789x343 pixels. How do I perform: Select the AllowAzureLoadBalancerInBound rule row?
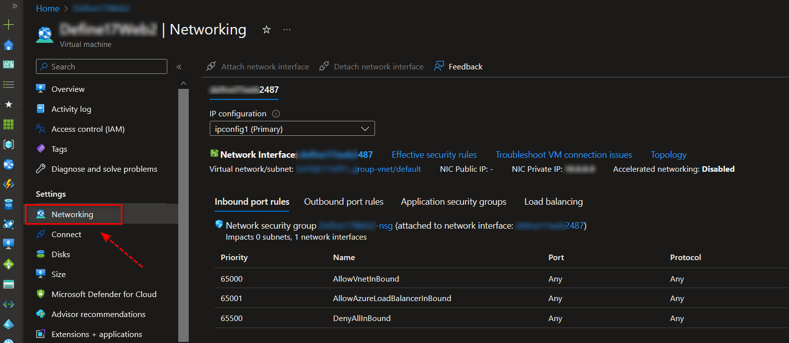coord(502,298)
